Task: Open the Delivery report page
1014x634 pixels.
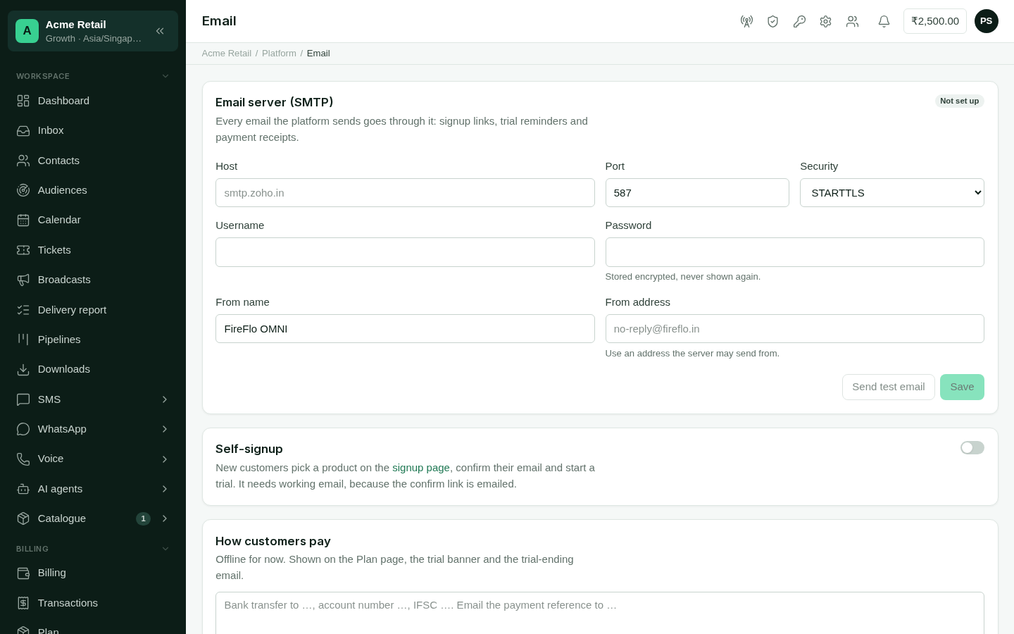Action: pos(93,310)
